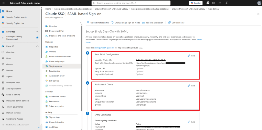Click Change single sign-on mode
Screen dimensions: 262x130
pyautogui.click(x=125, y=23)
